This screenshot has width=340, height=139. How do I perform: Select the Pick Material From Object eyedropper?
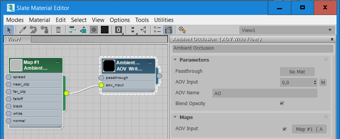coord(22,30)
